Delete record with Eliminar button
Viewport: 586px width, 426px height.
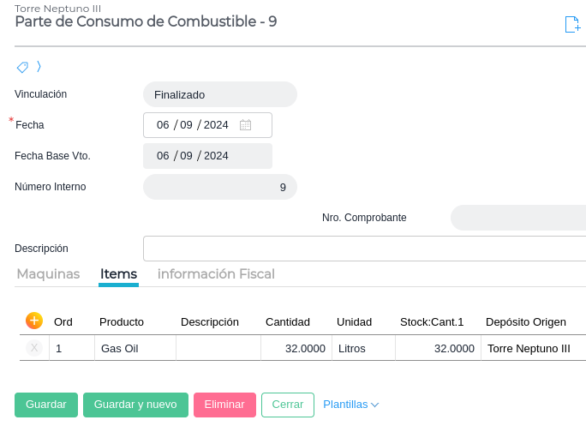[x=224, y=405]
